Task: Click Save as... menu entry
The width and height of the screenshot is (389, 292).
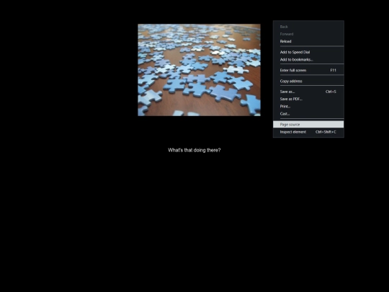Action: (308, 92)
